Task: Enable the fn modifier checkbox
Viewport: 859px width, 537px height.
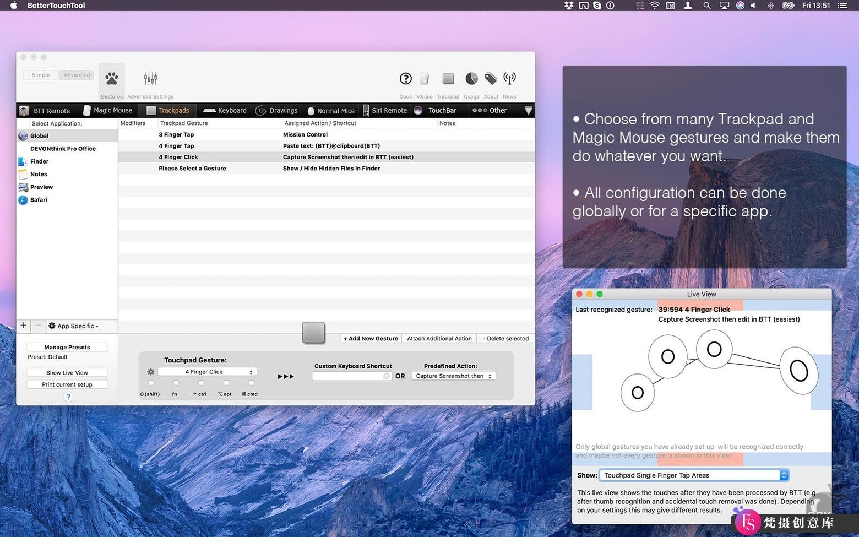Action: [176, 383]
